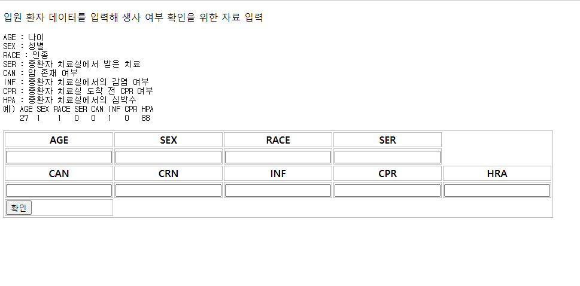
Task: Submit the form with 확인 button
Action: click(19, 208)
